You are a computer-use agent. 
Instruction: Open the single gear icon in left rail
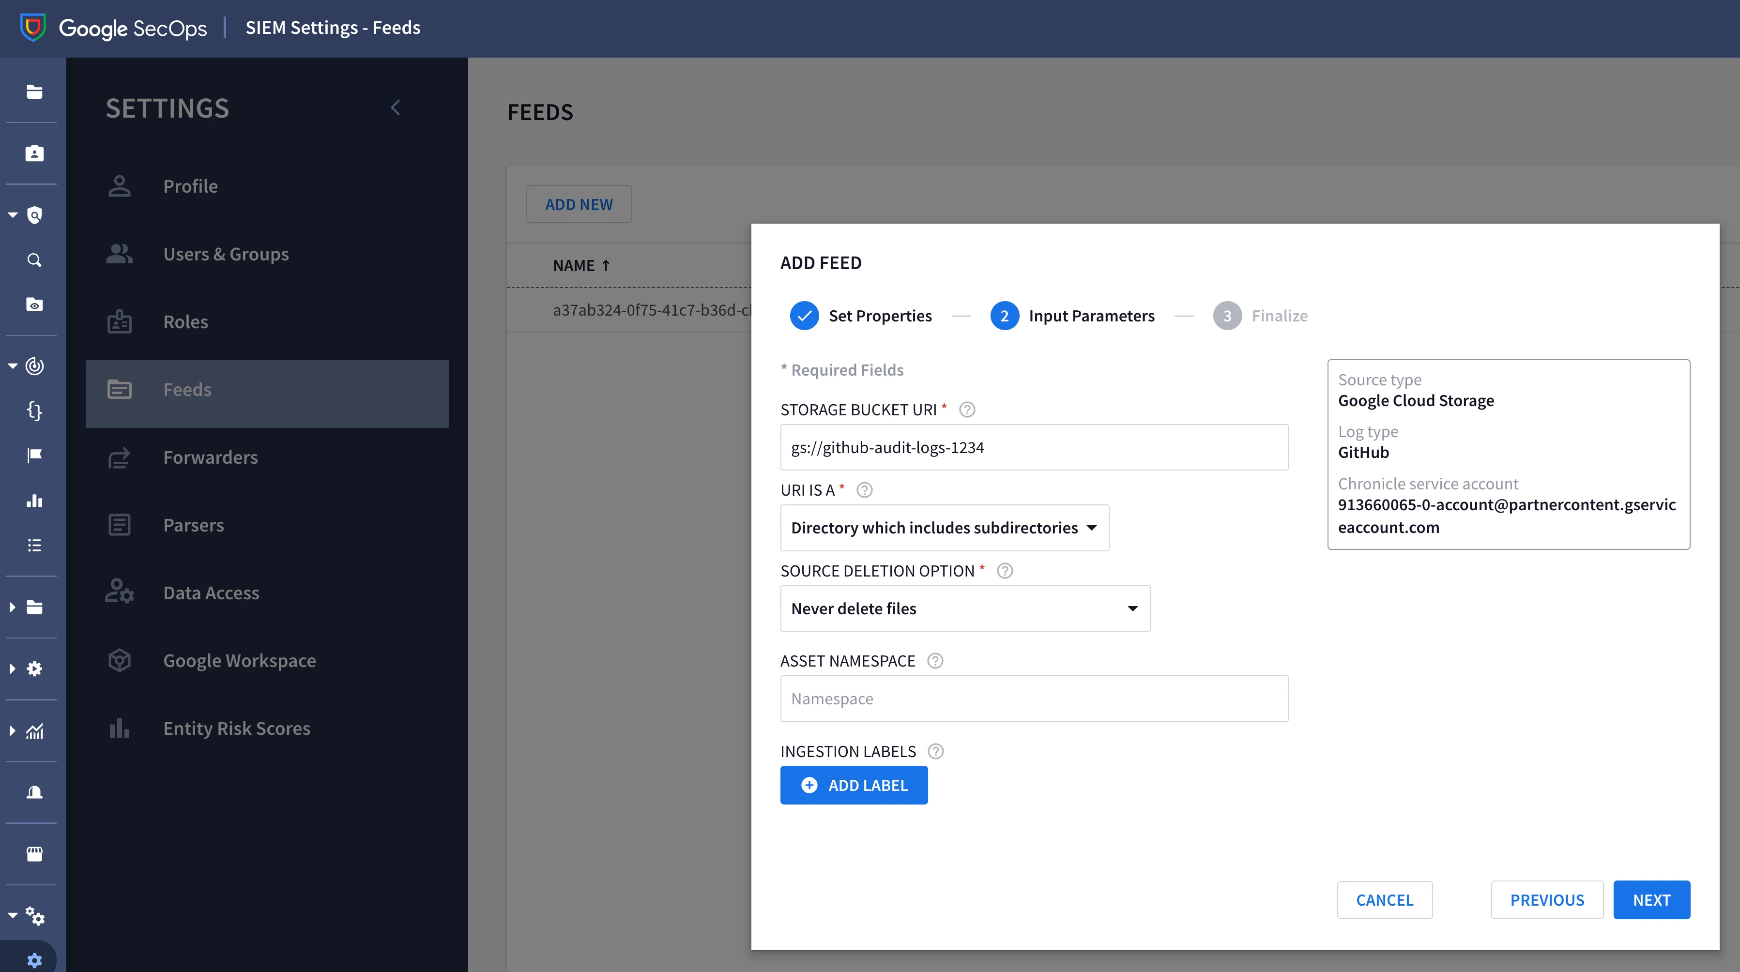[34, 668]
